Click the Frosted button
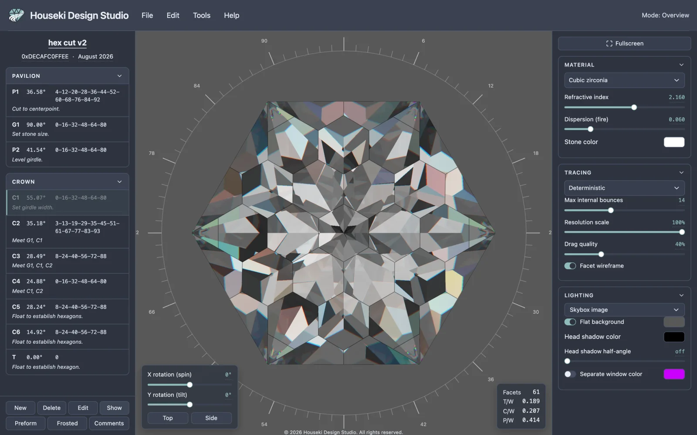The height and width of the screenshot is (435, 697). tap(67, 423)
